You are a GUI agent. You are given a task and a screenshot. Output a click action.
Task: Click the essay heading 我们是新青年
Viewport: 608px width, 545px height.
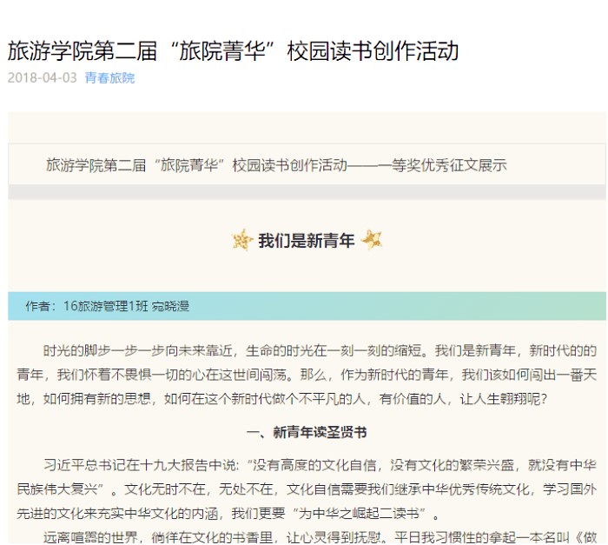click(x=307, y=242)
